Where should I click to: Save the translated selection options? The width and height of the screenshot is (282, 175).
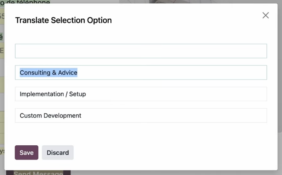click(x=26, y=153)
